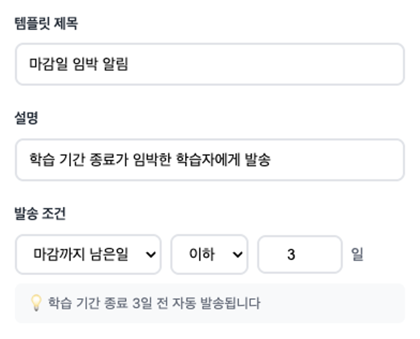
Task: Click the auto-send hint message box
Action: click(210, 303)
